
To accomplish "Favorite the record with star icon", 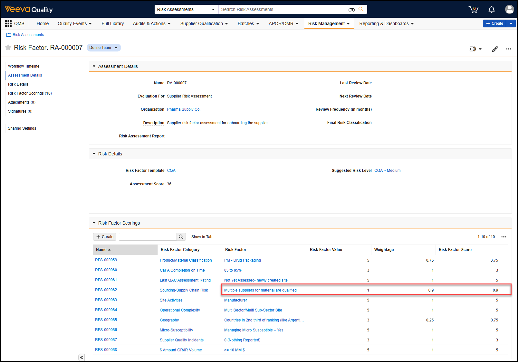I will coord(8,48).
